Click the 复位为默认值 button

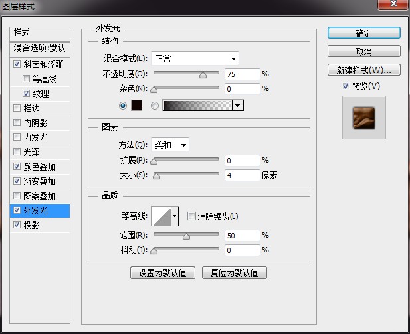(235, 273)
